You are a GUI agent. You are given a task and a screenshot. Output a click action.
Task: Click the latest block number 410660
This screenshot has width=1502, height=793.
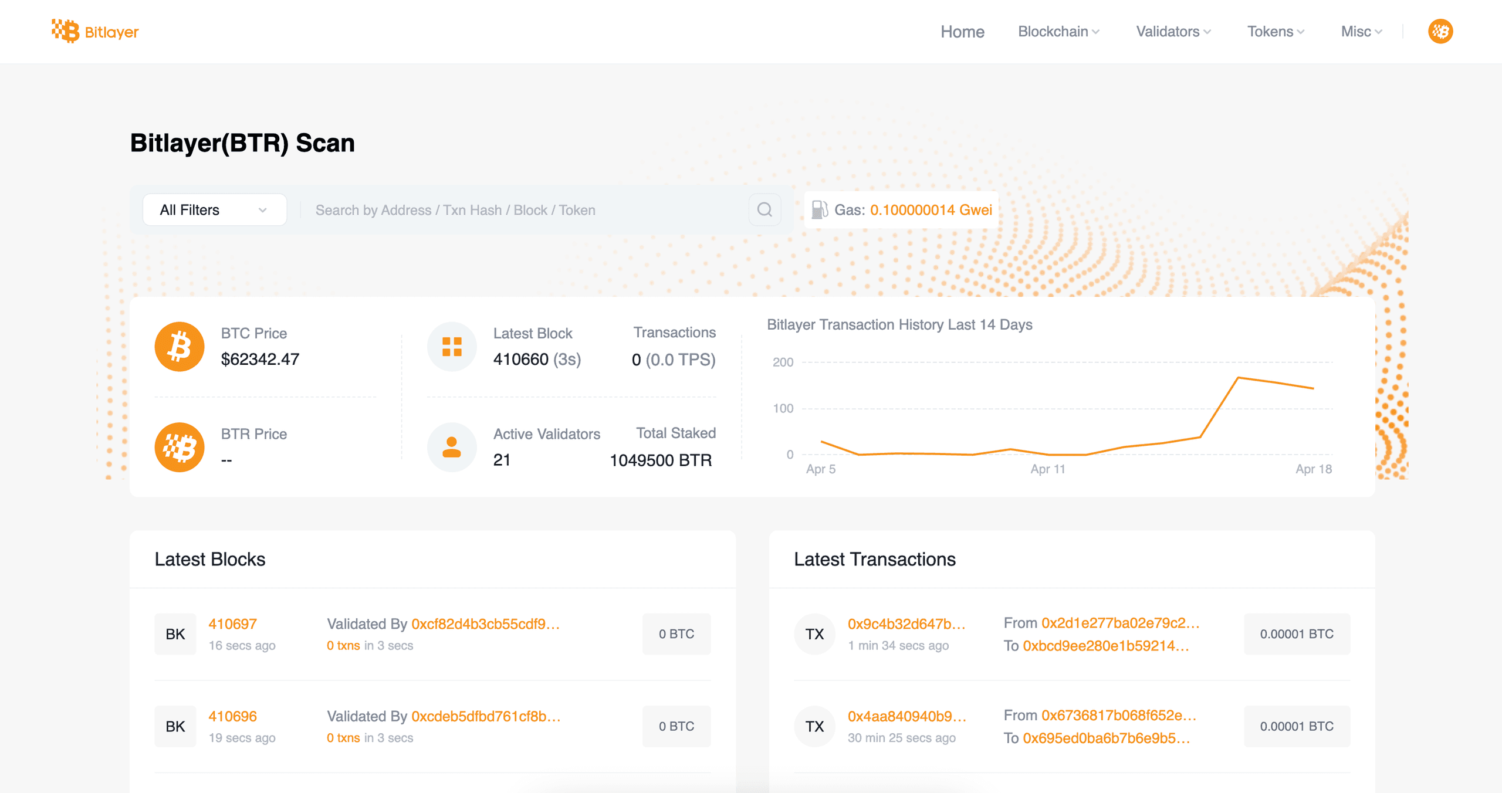click(x=521, y=359)
